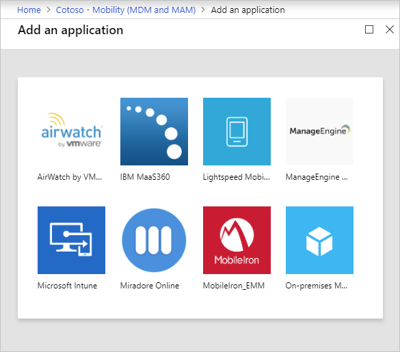Click the 'IBM MaaS360' label text

point(145,177)
